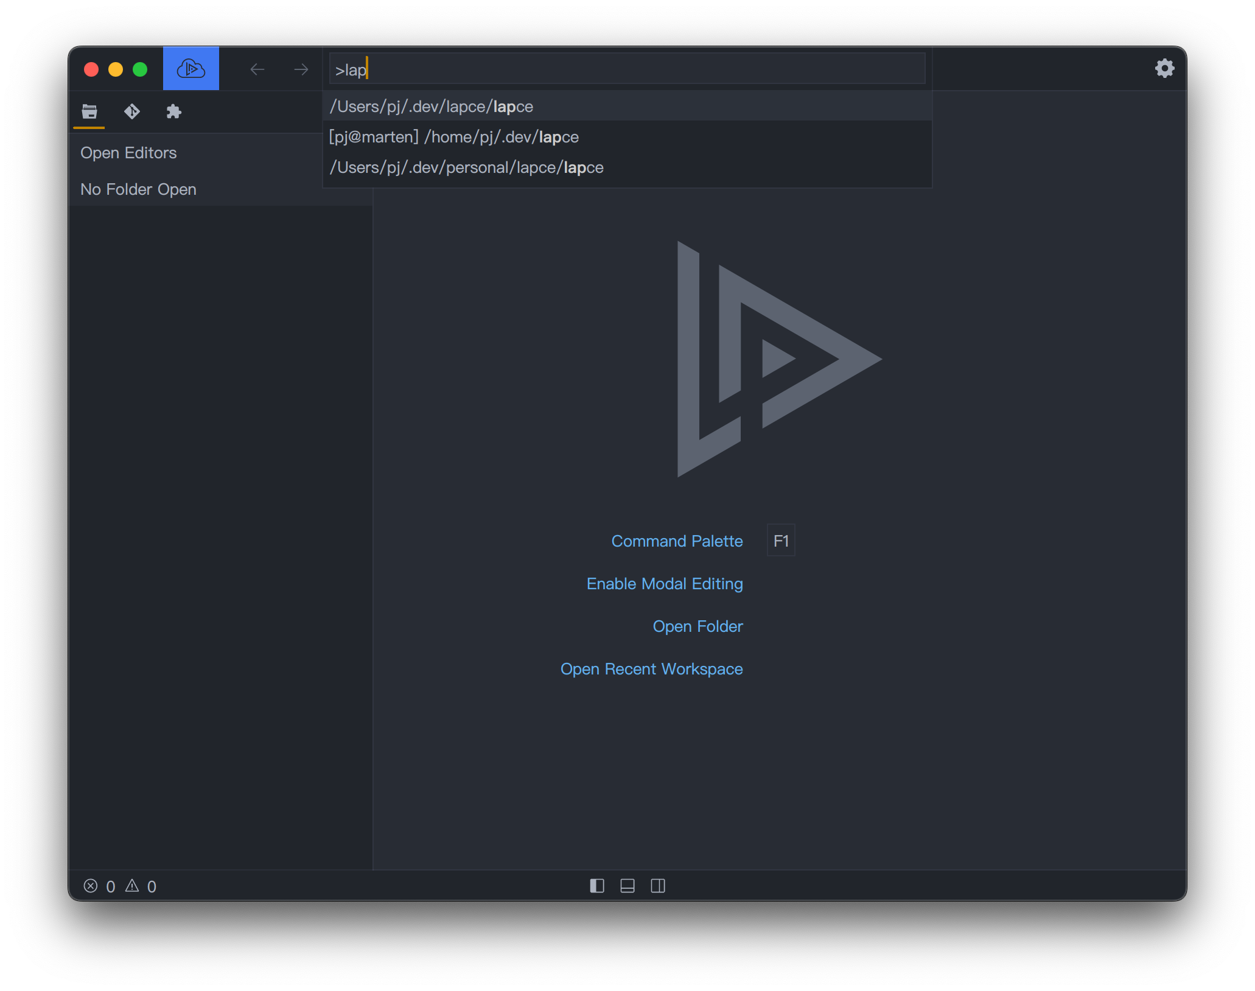Click the warnings triangle in status bar
This screenshot has height=991, width=1255.
(132, 886)
